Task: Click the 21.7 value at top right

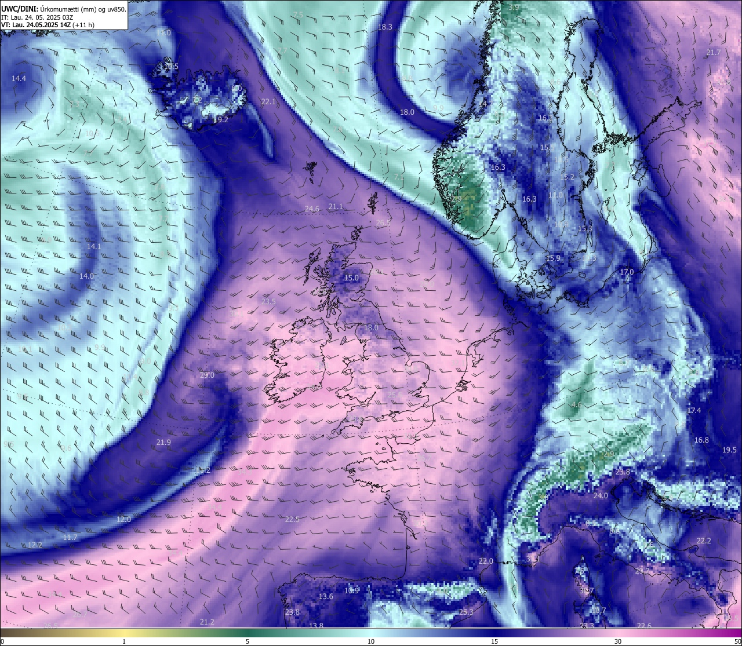Action: [713, 52]
